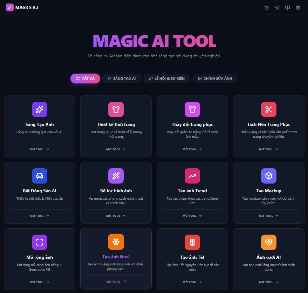This screenshot has height=293, width=308.
Task: Click the Tạo ảnh Tết card icon
Action: coord(192,242)
